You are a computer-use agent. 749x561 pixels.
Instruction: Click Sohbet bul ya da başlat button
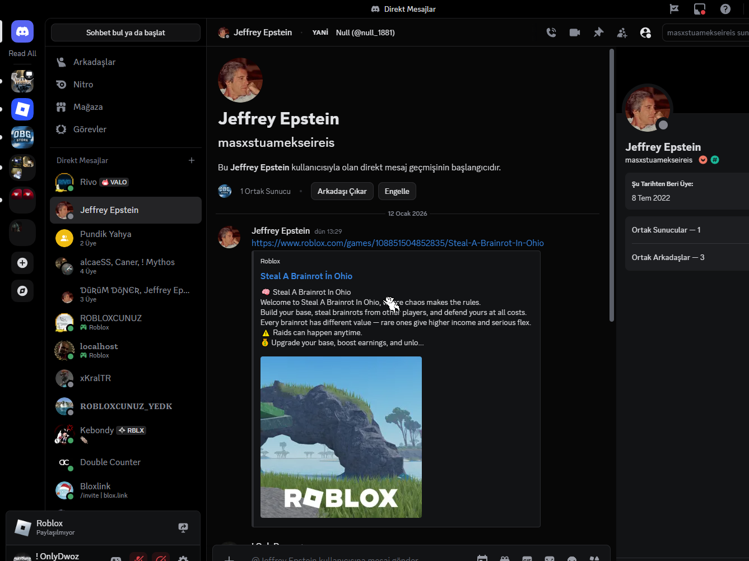click(x=125, y=33)
